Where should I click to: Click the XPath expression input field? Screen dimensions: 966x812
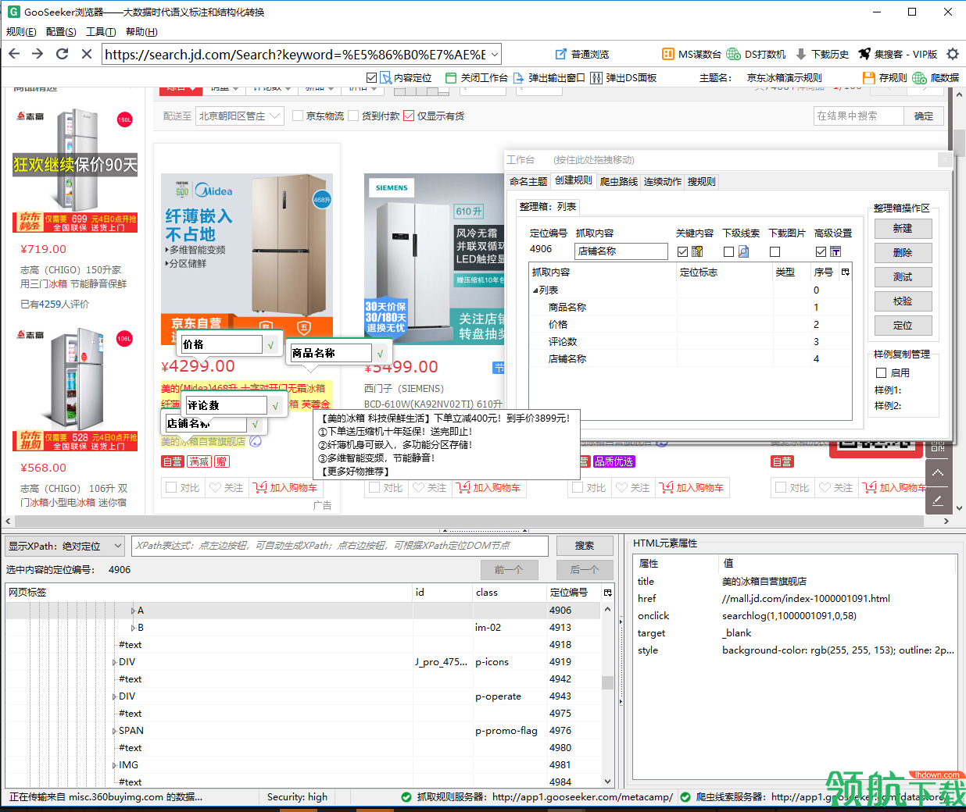[x=340, y=546]
